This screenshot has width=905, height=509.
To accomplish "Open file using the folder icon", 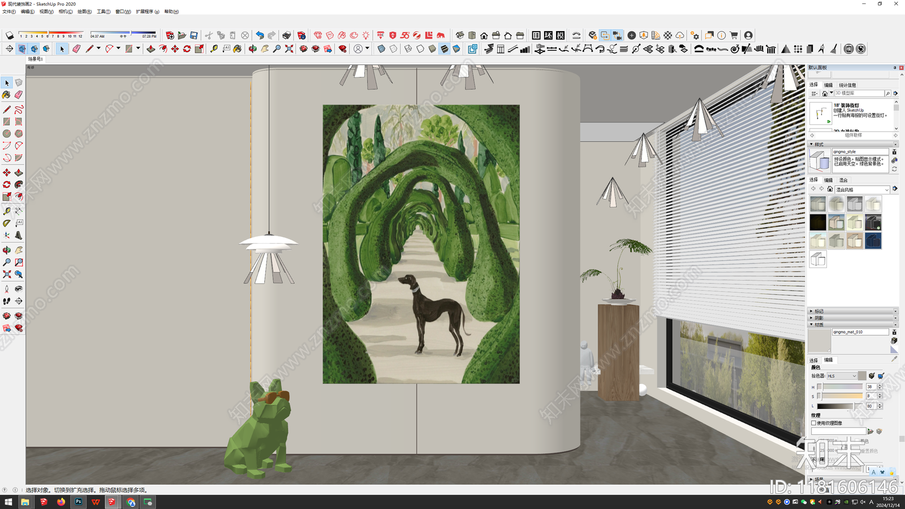I will tap(182, 35).
